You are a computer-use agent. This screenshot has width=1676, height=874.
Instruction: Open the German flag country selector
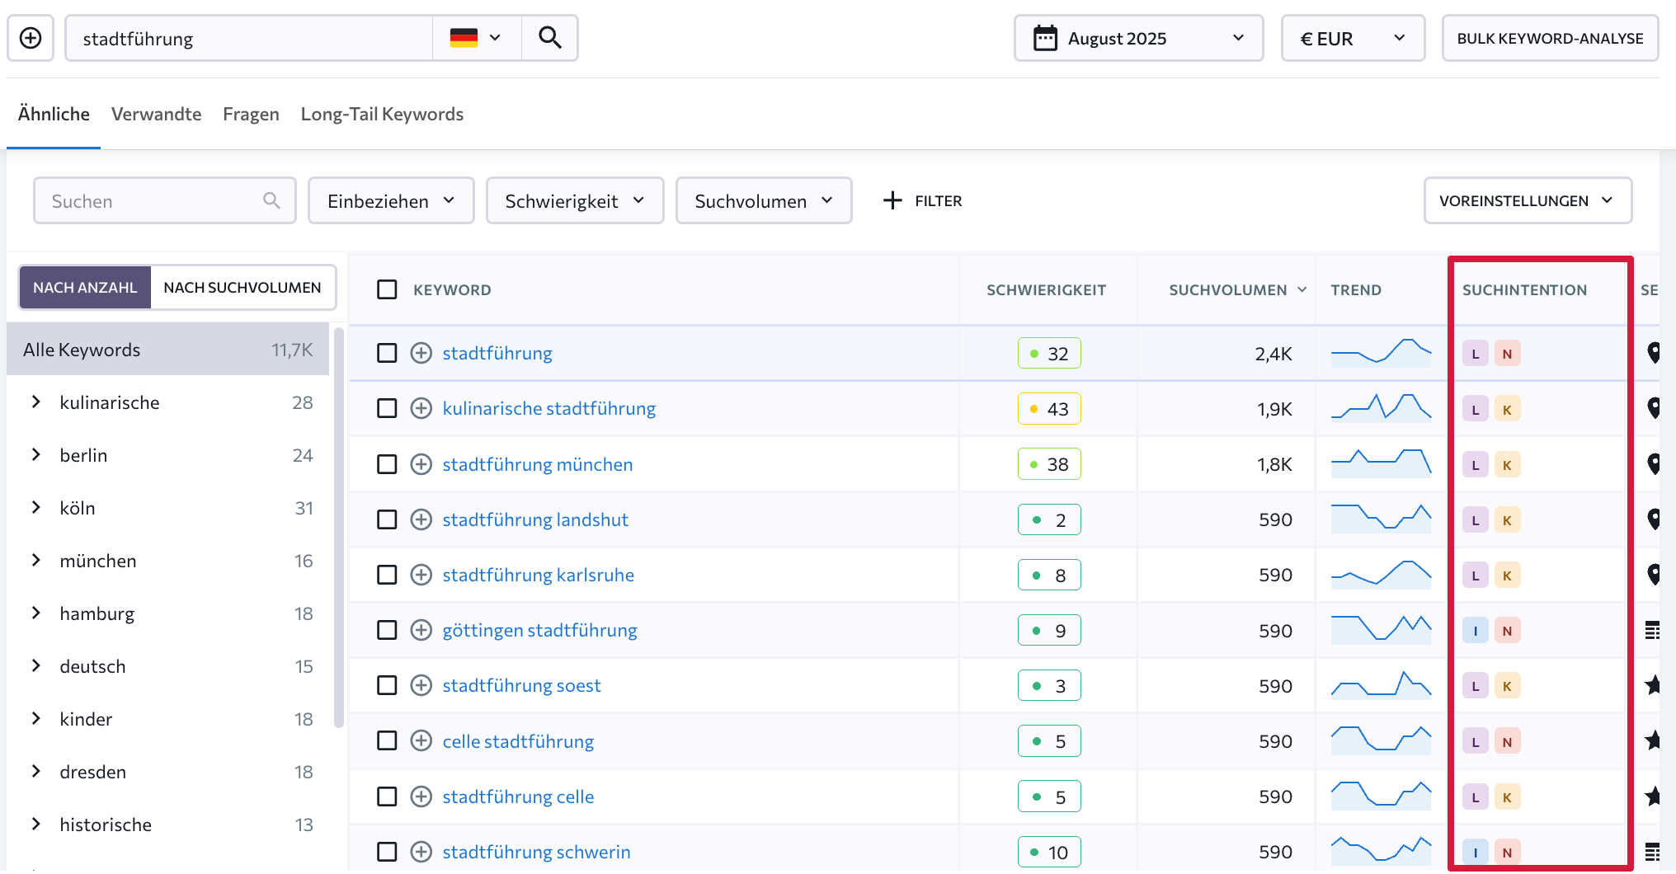pos(477,38)
